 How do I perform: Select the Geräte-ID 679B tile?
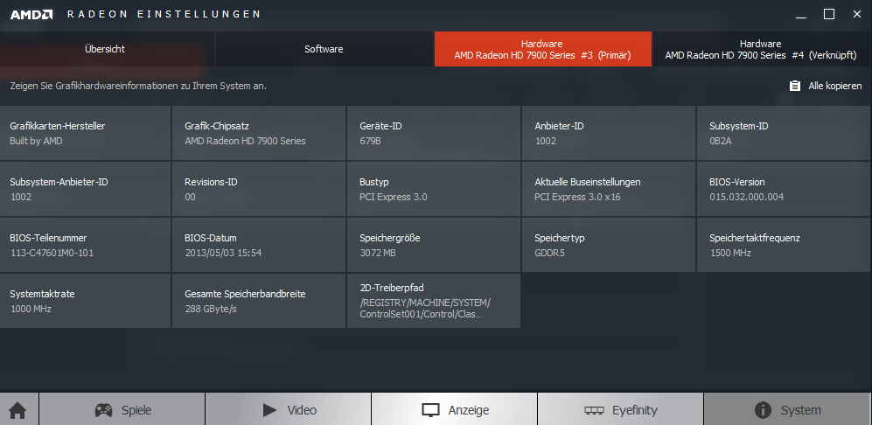434,133
